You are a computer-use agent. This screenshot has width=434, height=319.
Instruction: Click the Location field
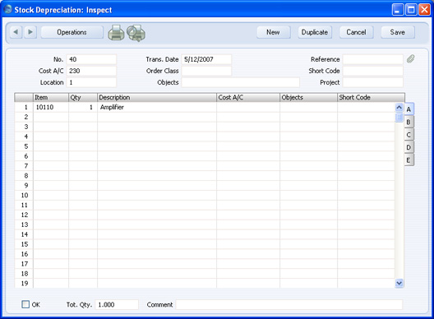coord(91,82)
